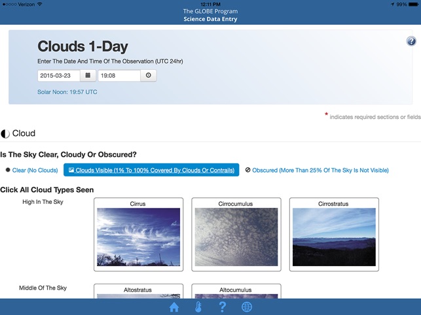Choose the Cirrocumulus cloud type card
Viewport: 421px width, 315px height.
tap(236, 235)
